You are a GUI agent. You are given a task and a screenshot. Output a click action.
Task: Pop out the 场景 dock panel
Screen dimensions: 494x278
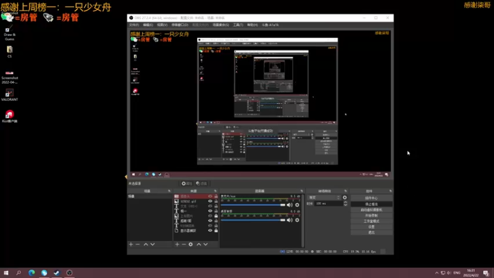click(169, 191)
